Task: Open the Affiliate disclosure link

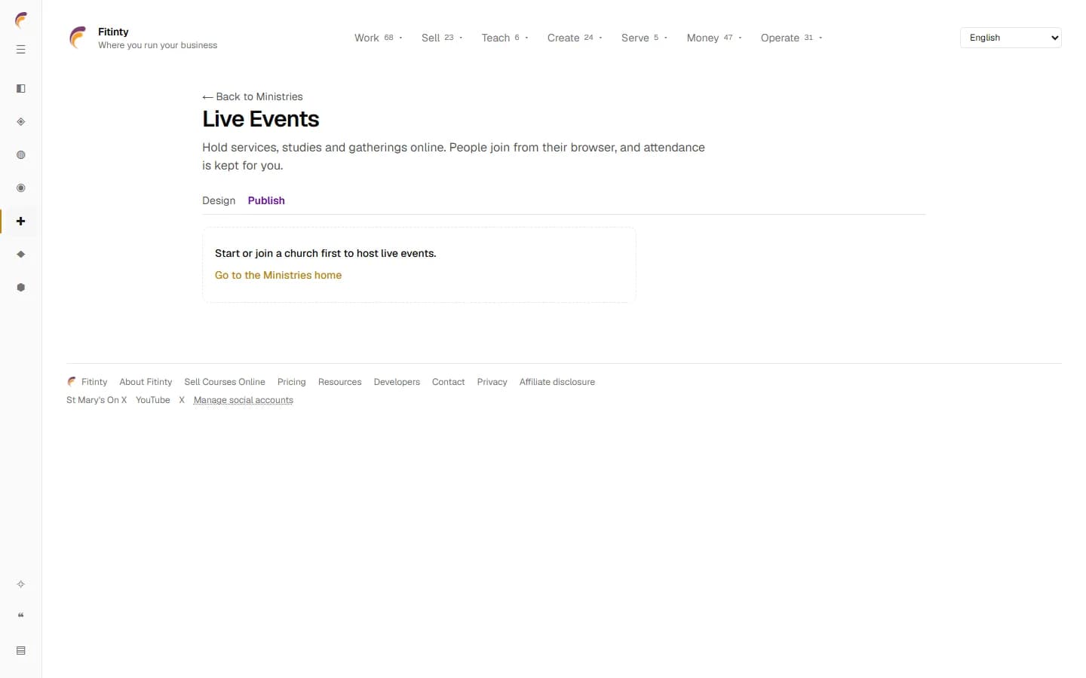Action: (557, 382)
